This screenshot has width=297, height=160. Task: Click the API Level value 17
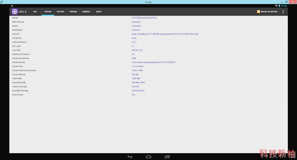click(x=133, y=46)
